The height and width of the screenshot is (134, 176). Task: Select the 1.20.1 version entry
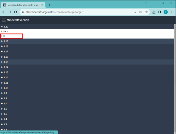tap(4, 31)
